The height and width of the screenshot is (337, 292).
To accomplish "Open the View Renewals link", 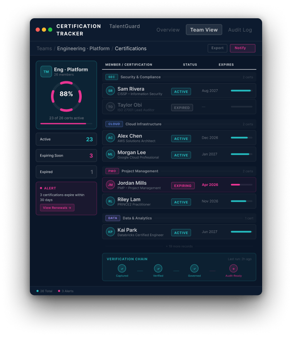I will click(57, 208).
